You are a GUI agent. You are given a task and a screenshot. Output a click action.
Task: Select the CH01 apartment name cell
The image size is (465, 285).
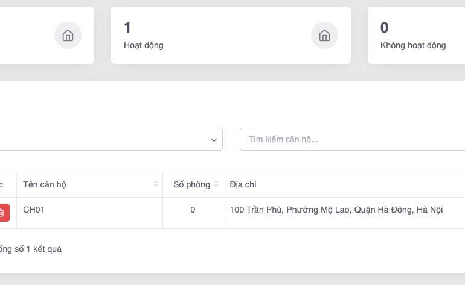pos(34,210)
